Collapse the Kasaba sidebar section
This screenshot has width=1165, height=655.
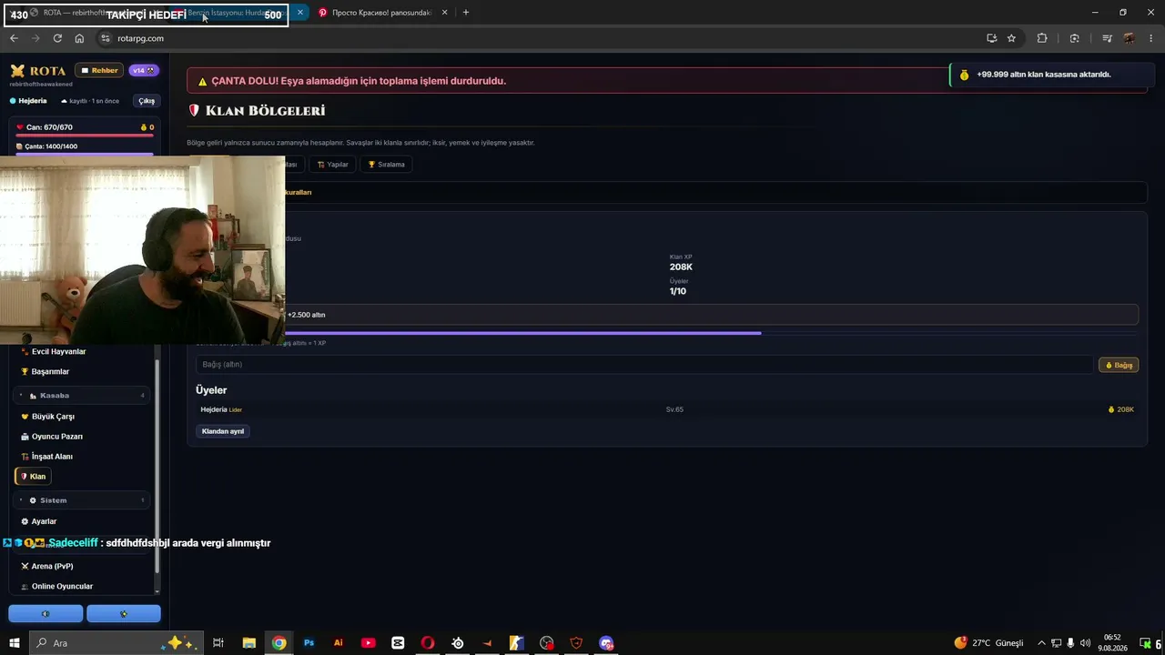point(82,396)
